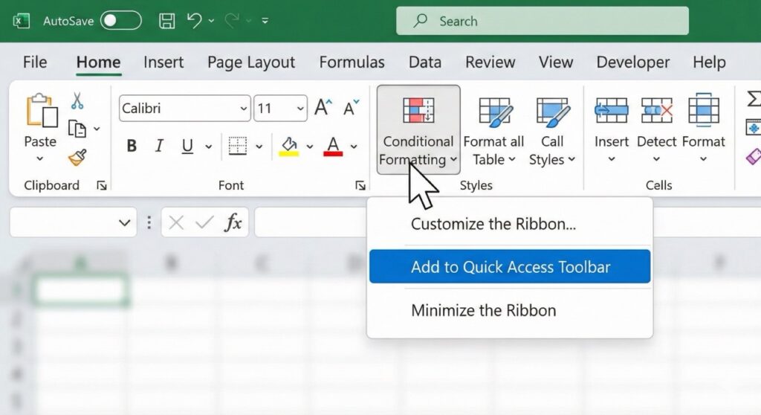The image size is (761, 415).
Task: Open the font size dropdown
Action: point(300,109)
